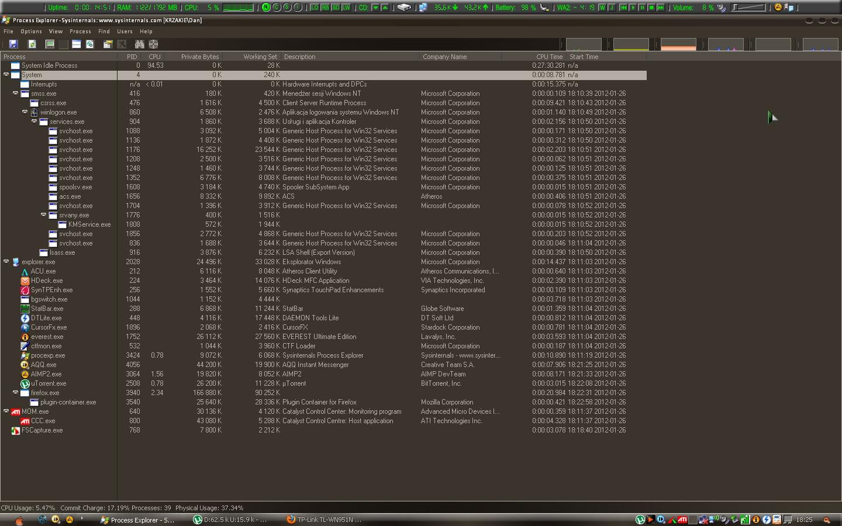
Task: Click the orange-filled mini graph in toolbar
Action: pos(678,44)
